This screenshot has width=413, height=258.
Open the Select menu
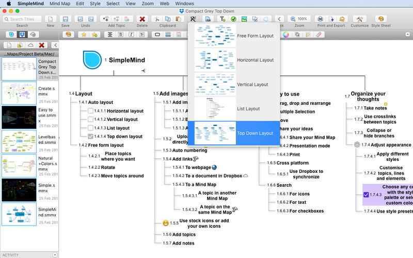point(113,4)
